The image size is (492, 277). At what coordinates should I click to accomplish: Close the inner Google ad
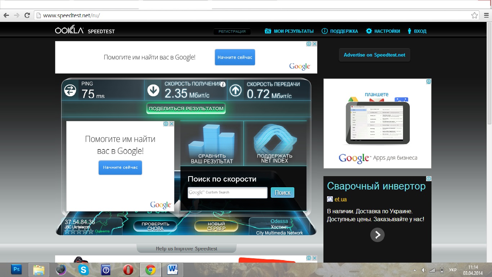point(171,124)
